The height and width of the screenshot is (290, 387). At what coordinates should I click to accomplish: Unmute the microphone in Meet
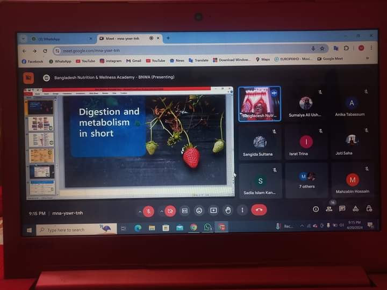(149, 211)
